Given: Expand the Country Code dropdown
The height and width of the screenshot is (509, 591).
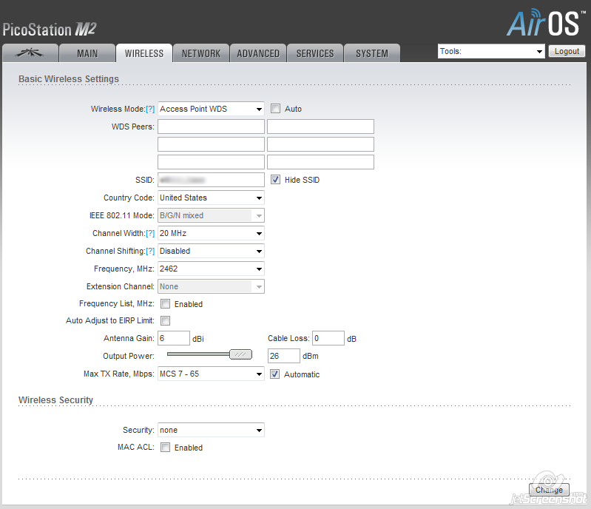Looking at the screenshot, I should pos(211,198).
